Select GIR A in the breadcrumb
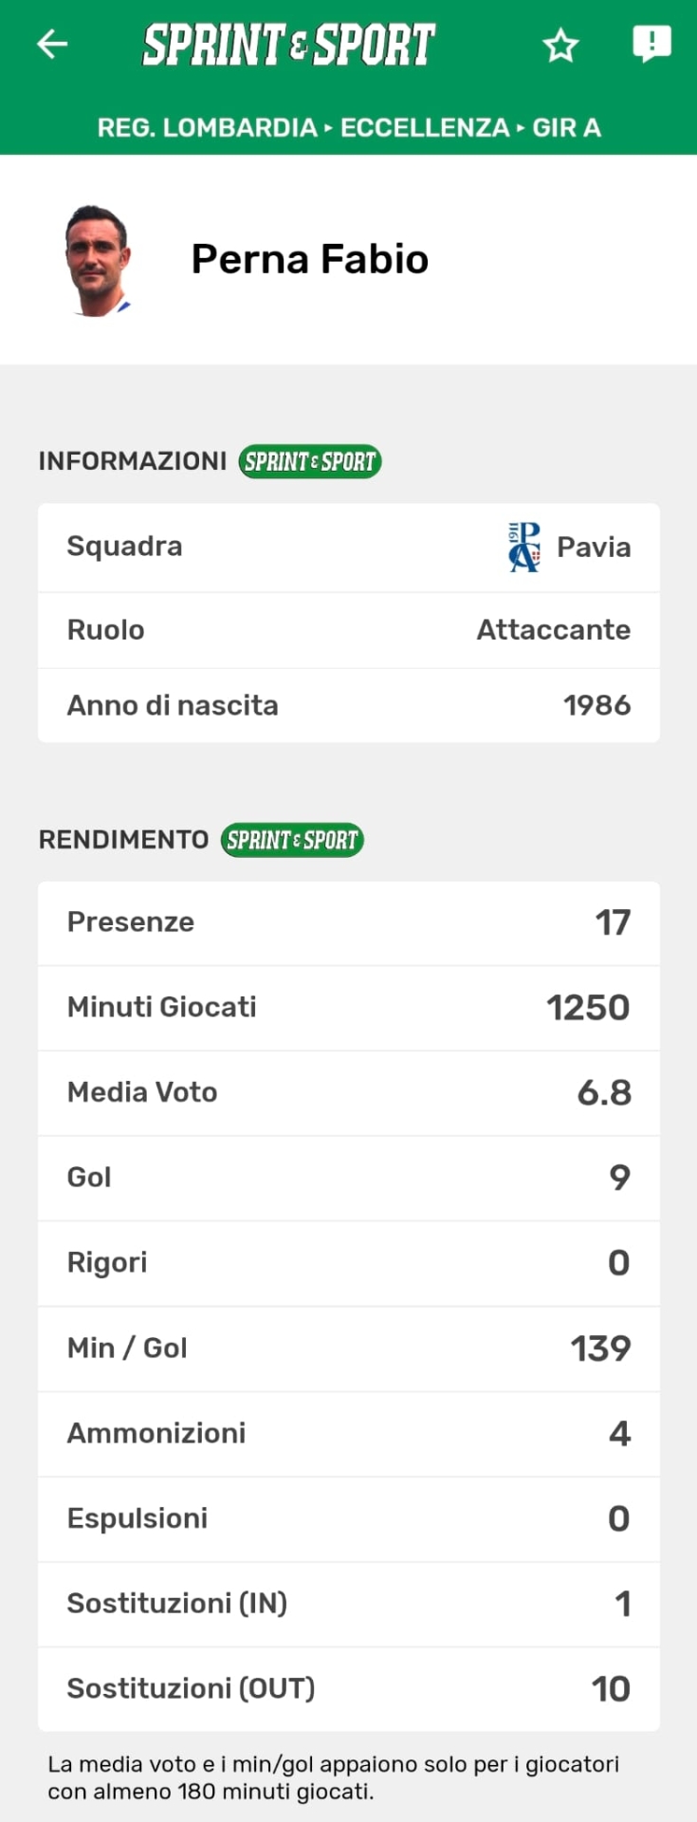This screenshot has width=697, height=1822. (566, 127)
